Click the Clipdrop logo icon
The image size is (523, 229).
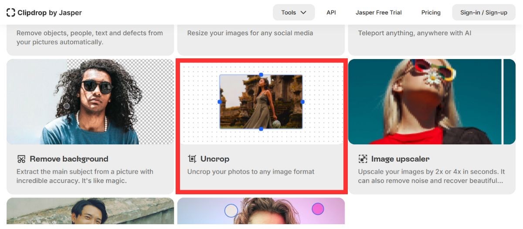pyautogui.click(x=10, y=12)
